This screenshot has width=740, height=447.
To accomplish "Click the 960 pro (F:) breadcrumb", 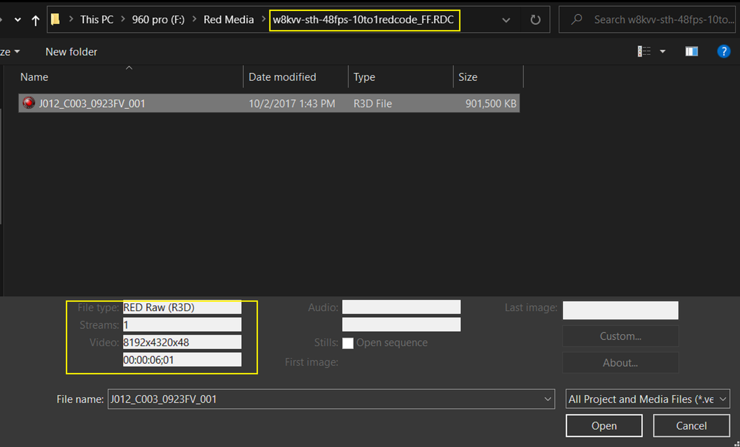I will click(x=158, y=20).
